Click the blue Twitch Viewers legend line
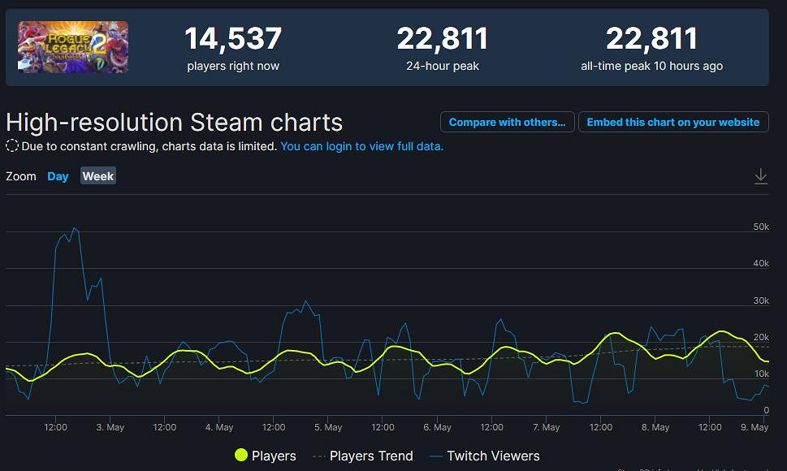This screenshot has height=471, width=787. point(435,456)
